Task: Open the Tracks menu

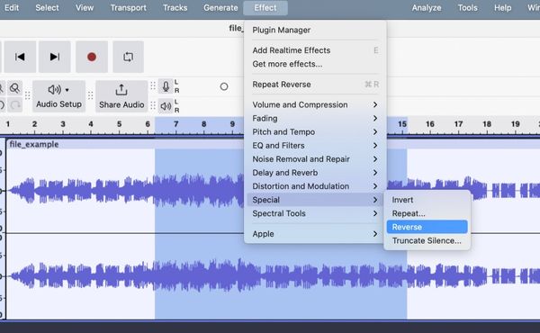Action: tap(175, 7)
